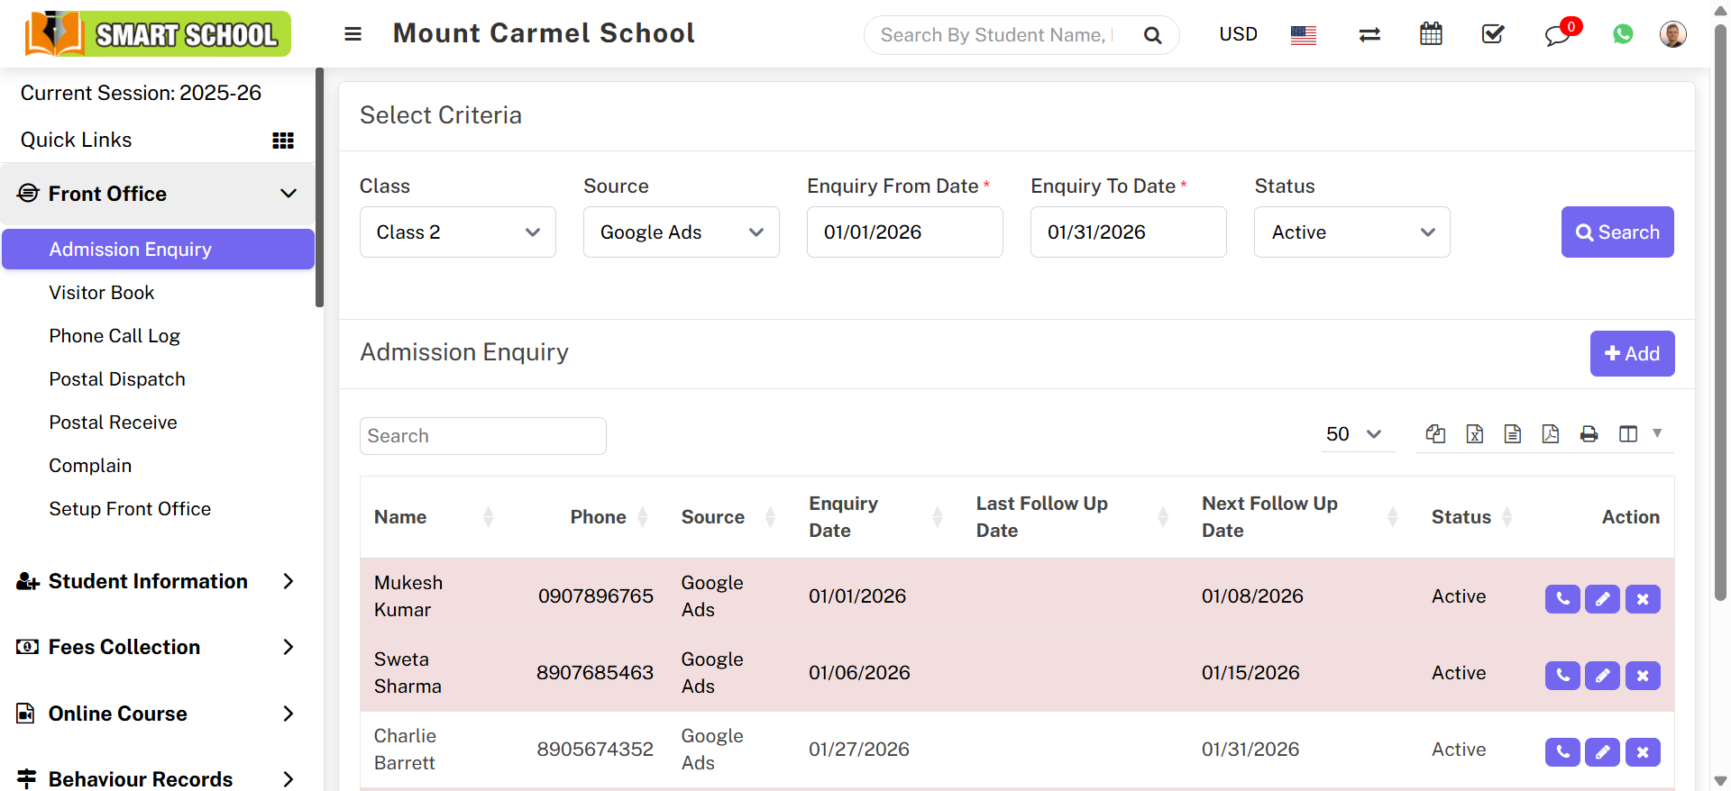The height and width of the screenshot is (791, 1731).
Task: Delete Charlie Barrett's enquiry
Action: pos(1643,752)
